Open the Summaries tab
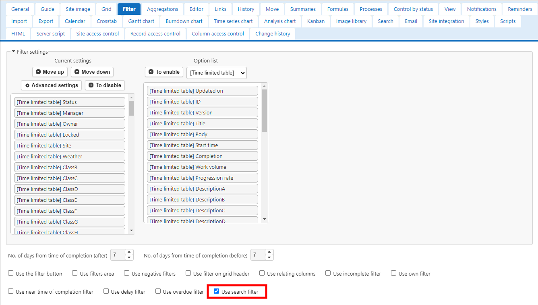538x305 pixels. pyautogui.click(x=303, y=9)
